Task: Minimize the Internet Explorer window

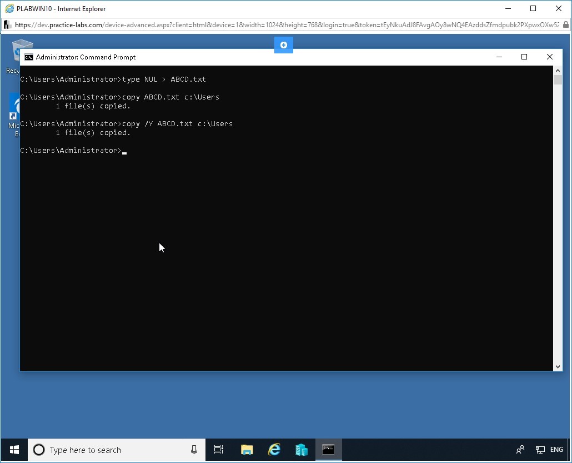Action: click(x=509, y=8)
